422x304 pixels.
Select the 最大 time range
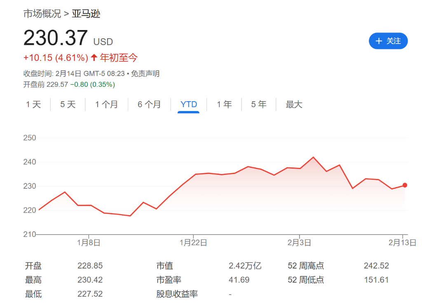coord(293,104)
